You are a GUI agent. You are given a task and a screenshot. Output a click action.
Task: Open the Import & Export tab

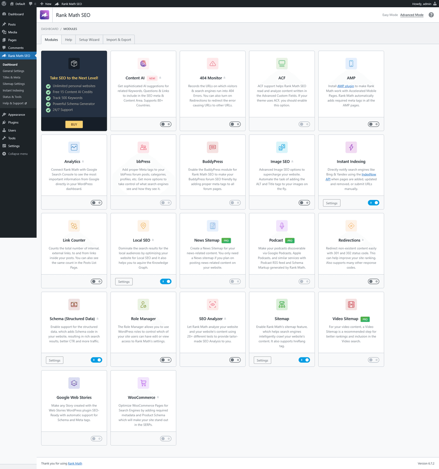[119, 39]
